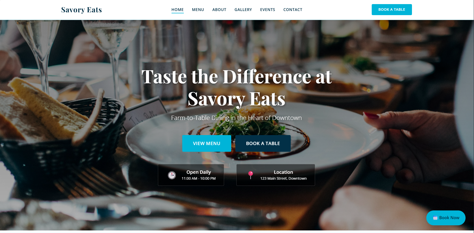The image size is (474, 233).
Task: Click the header Book a Table button
Action: 392,9
